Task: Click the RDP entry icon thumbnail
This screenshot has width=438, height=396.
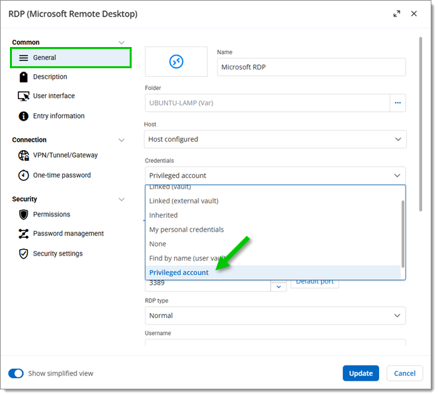Action: point(176,62)
